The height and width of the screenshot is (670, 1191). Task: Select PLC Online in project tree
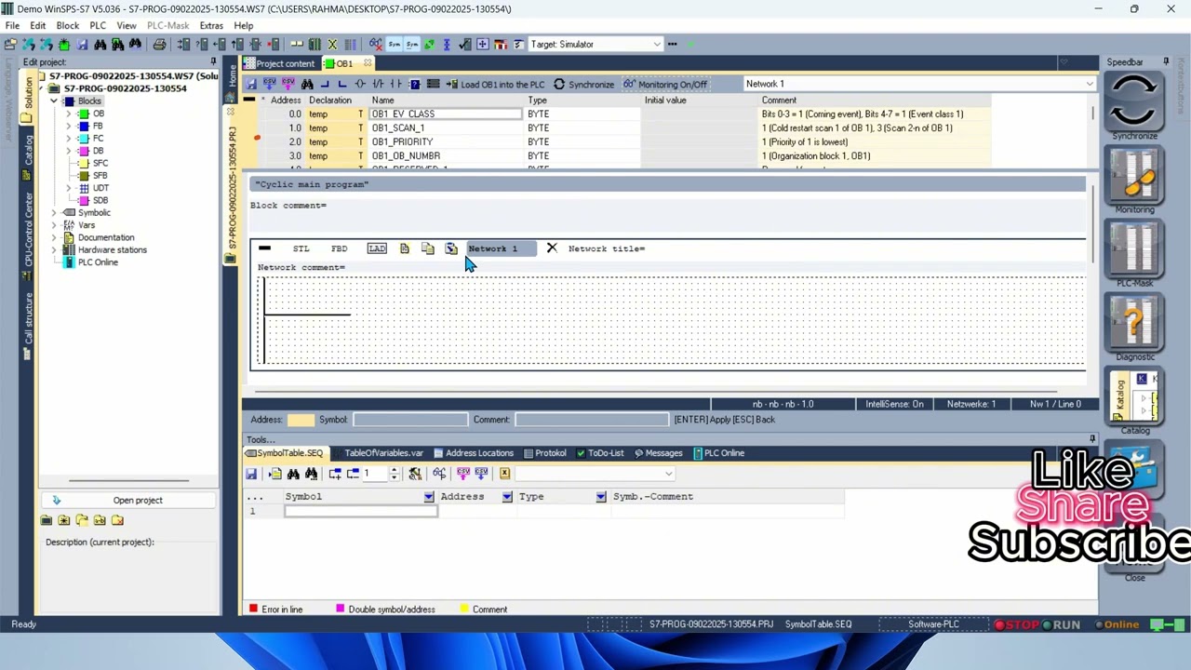(98, 262)
